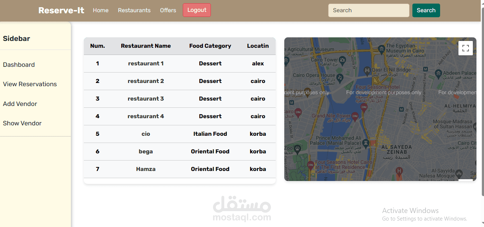The width and height of the screenshot is (484, 227).
Task: Click Oriental Food in the Hamza row
Action: (210, 169)
